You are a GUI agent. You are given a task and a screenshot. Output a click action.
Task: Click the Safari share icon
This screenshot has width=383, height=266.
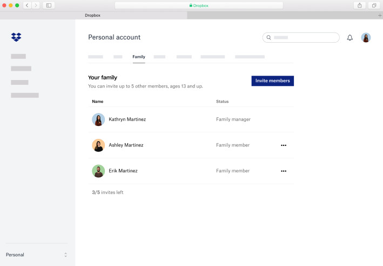pyautogui.click(x=360, y=5)
